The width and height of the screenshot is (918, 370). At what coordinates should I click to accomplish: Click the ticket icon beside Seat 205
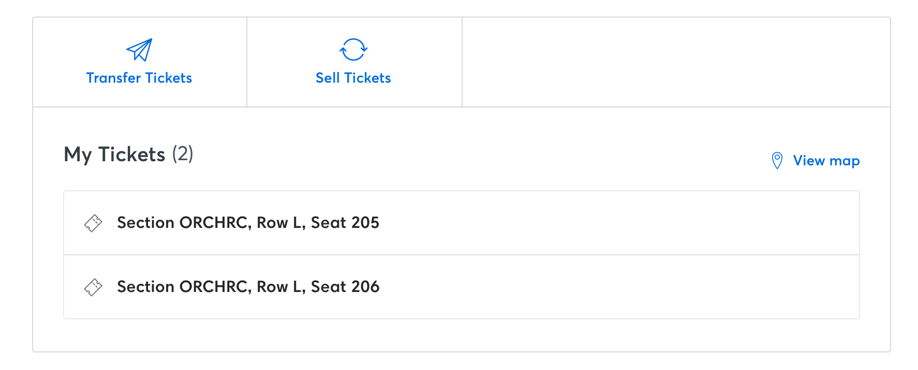tap(93, 223)
